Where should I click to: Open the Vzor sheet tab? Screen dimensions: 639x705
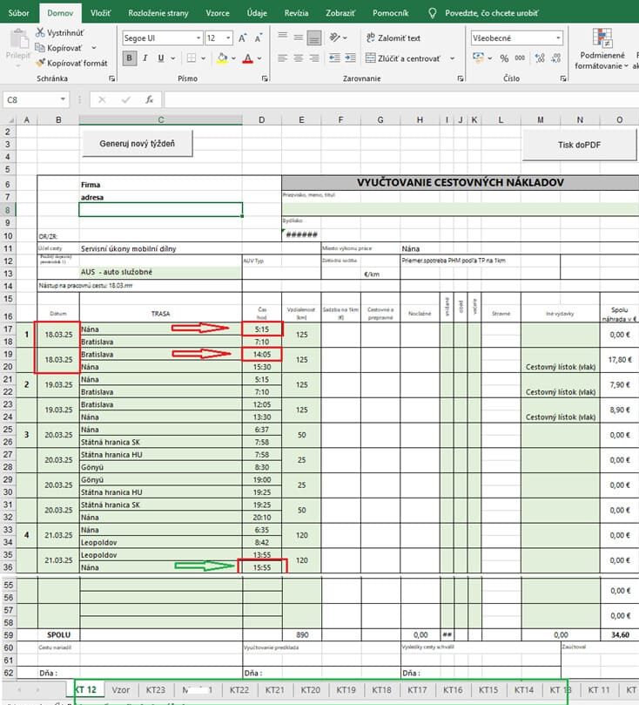click(120, 689)
